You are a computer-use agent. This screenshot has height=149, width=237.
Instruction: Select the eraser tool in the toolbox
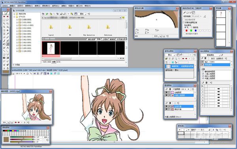point(4,37)
